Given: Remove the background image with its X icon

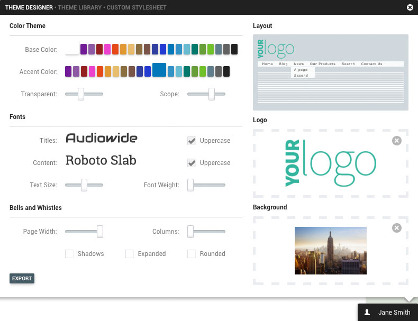Looking at the screenshot, I should click(x=397, y=228).
